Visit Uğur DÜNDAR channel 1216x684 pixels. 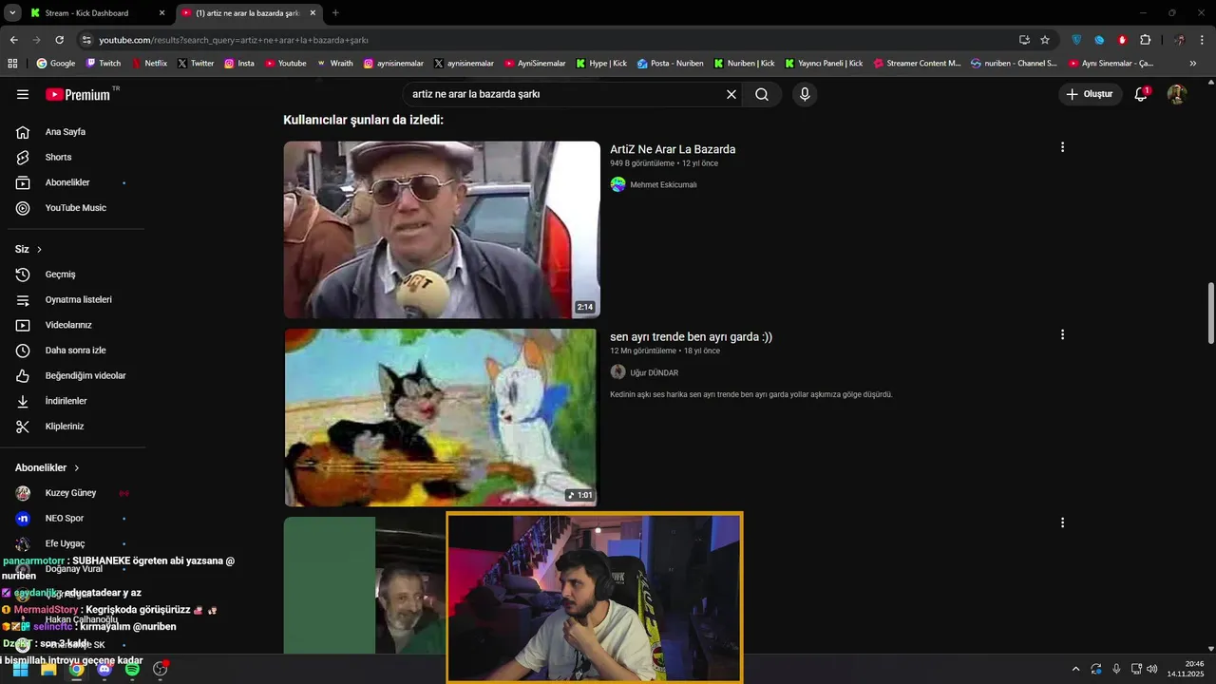pyautogui.click(x=654, y=373)
